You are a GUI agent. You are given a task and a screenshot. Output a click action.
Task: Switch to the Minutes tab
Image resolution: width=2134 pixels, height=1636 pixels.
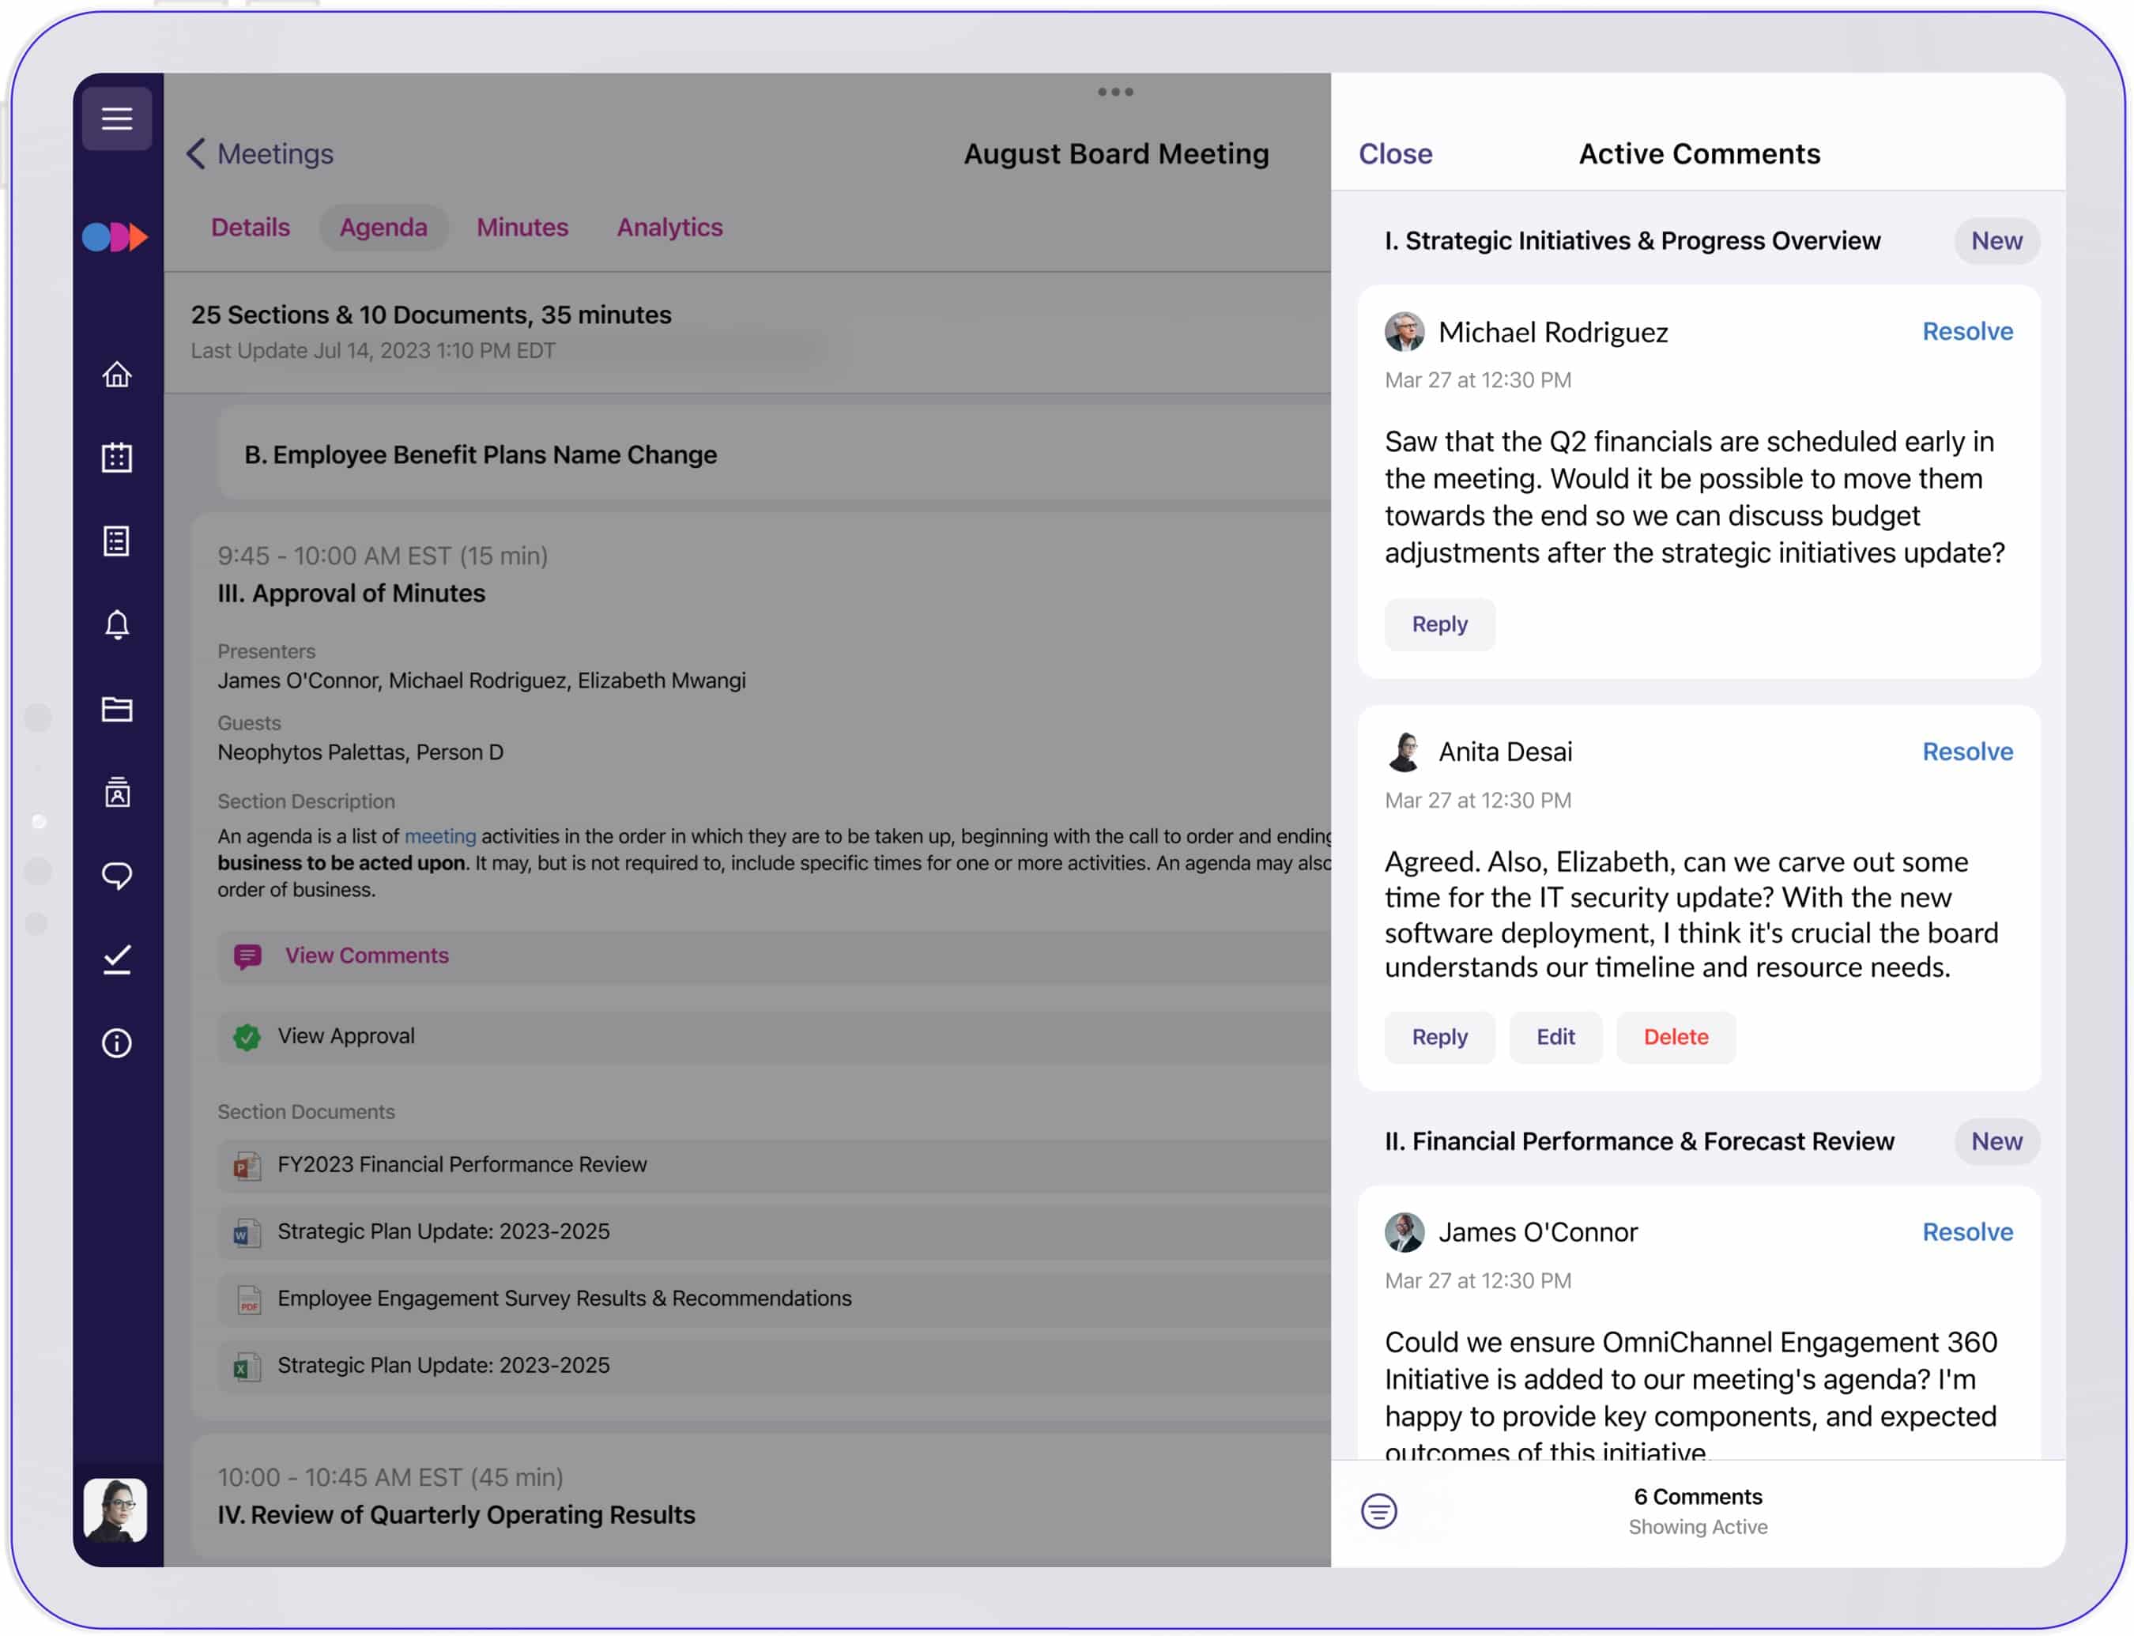pyautogui.click(x=522, y=228)
